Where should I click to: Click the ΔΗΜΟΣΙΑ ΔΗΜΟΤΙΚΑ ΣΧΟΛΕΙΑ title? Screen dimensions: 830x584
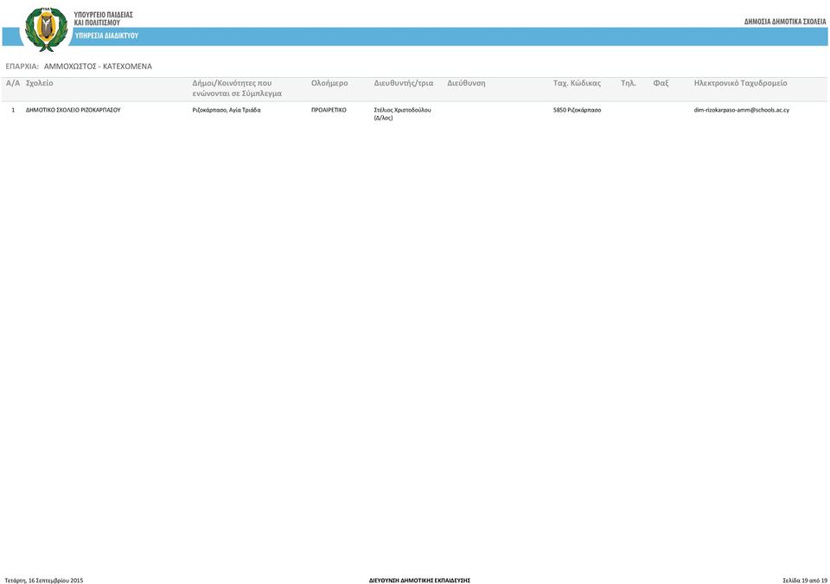click(x=785, y=22)
